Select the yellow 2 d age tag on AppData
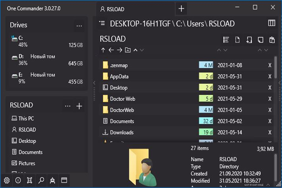Viewport: 282px width, 188px height. pos(206,76)
